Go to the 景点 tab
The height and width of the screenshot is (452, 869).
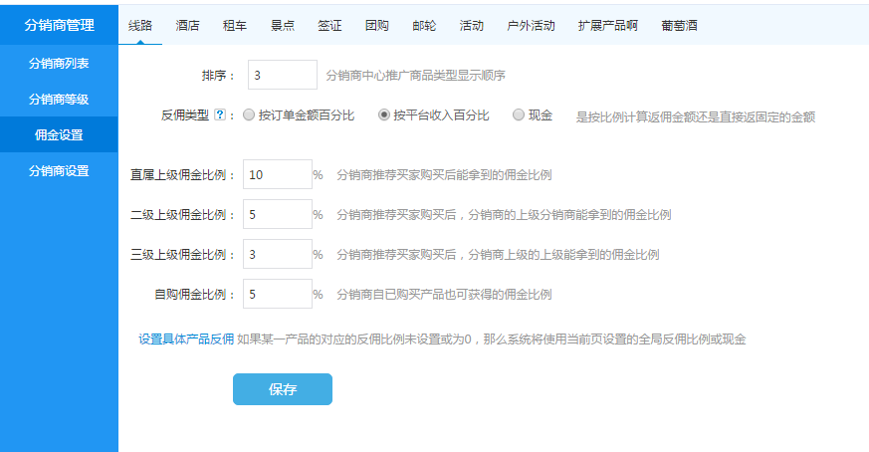coord(283,25)
